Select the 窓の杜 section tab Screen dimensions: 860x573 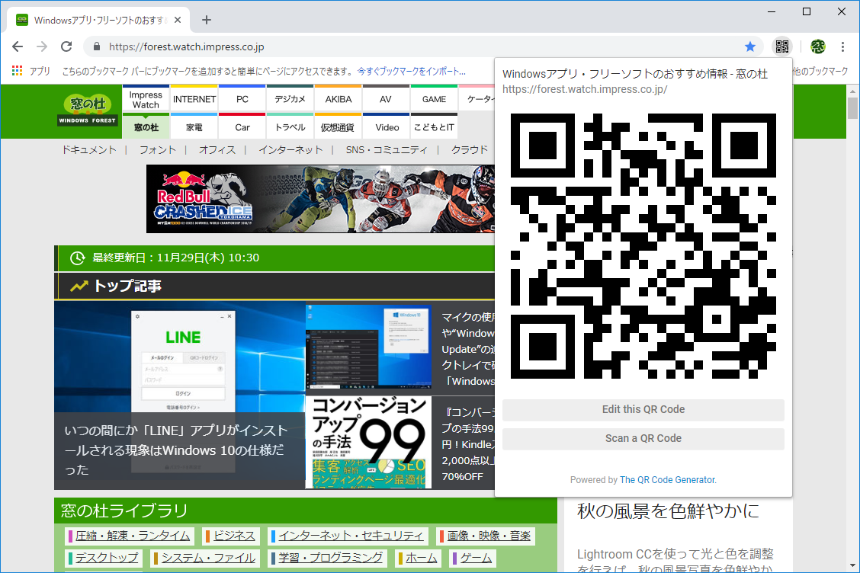[146, 127]
